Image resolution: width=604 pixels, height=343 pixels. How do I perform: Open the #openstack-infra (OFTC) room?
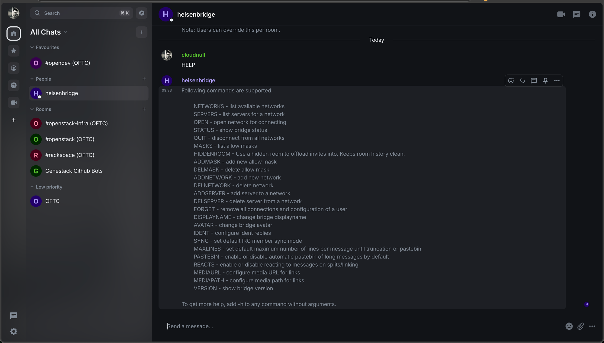[76, 123]
